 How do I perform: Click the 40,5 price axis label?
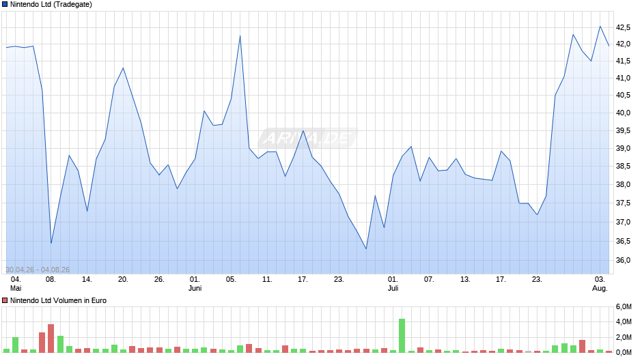(x=623, y=95)
